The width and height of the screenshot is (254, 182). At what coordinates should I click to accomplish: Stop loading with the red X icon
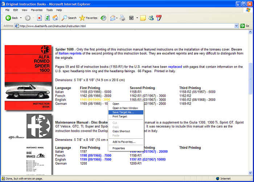pyautogui.click(x=39, y=18)
